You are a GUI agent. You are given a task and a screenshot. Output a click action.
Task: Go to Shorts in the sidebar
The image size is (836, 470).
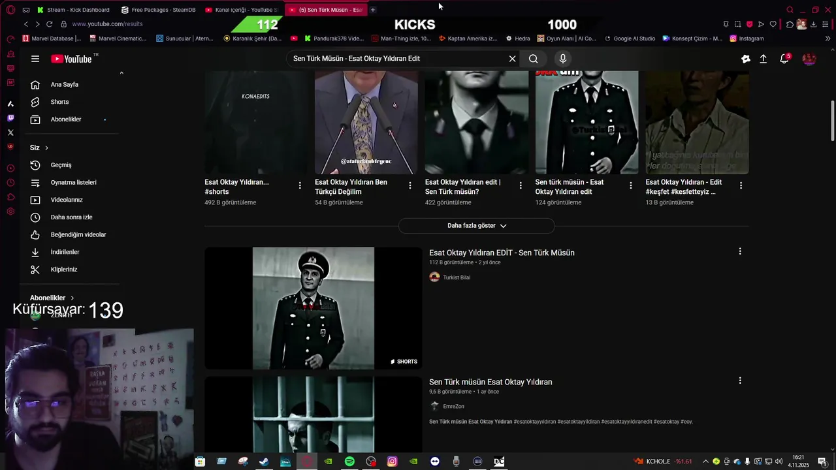pos(71,102)
